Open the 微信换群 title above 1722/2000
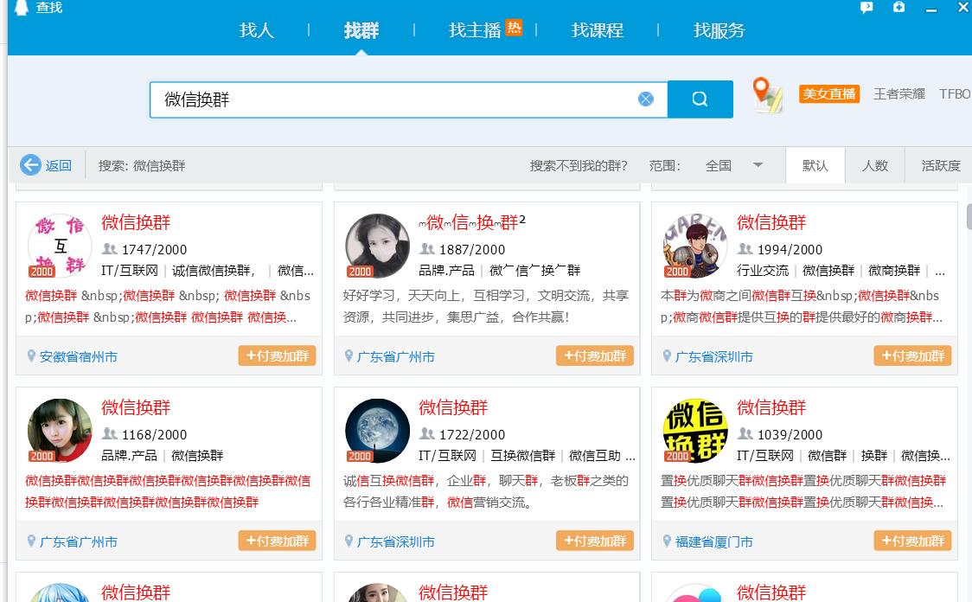972x602 pixels. click(x=453, y=407)
